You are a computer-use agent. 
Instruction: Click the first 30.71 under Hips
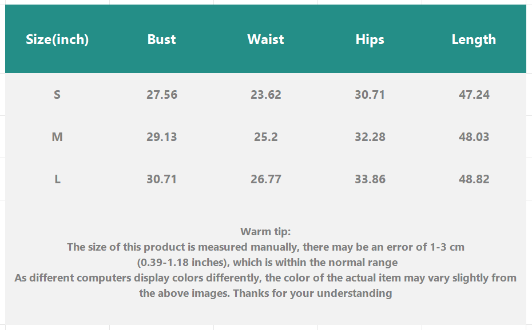pos(370,95)
